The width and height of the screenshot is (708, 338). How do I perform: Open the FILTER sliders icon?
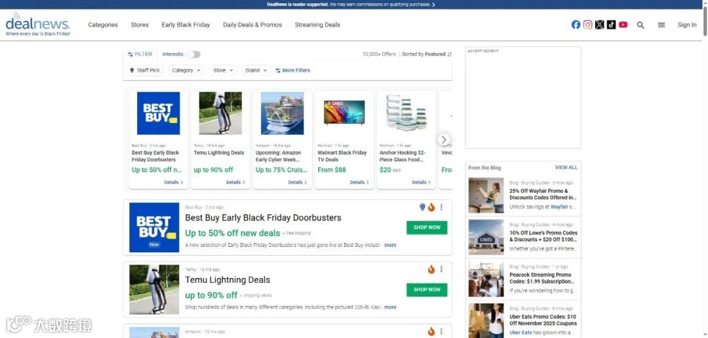point(130,54)
